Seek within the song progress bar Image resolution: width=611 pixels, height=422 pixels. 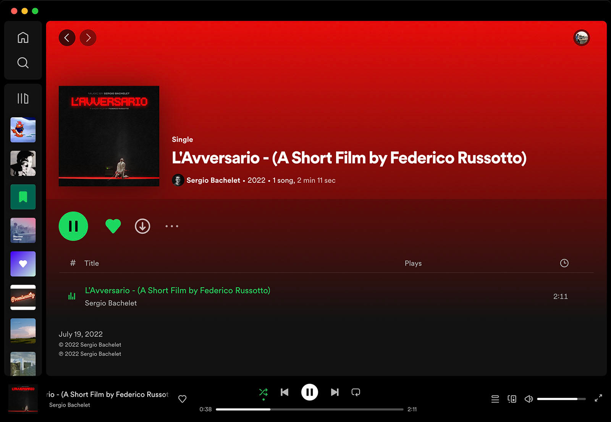pyautogui.click(x=310, y=409)
